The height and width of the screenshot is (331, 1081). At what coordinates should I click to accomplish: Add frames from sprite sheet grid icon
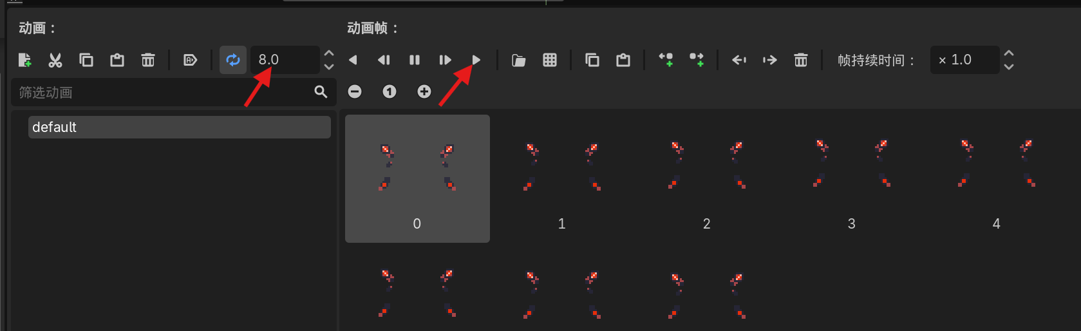[550, 60]
